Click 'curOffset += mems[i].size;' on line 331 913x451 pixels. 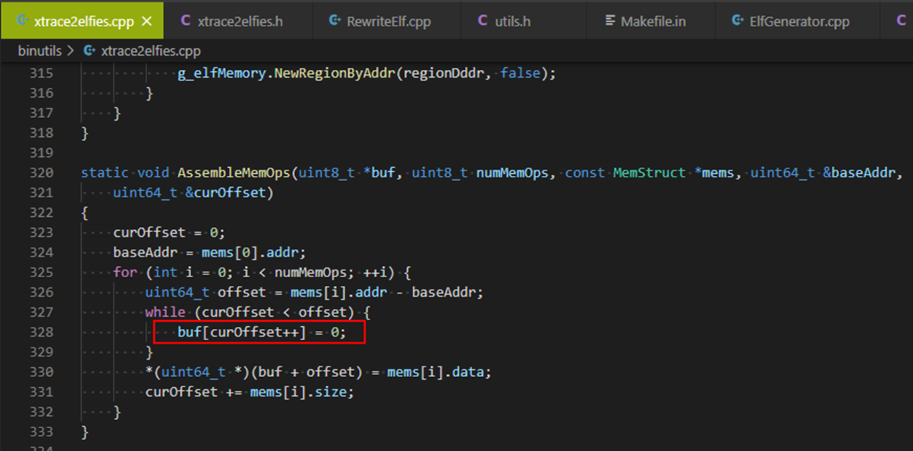pos(250,392)
